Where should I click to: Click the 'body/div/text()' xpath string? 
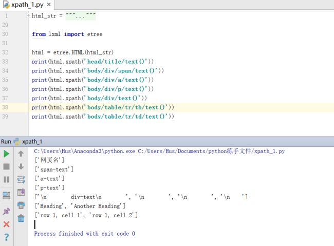pyautogui.click(x=114, y=98)
